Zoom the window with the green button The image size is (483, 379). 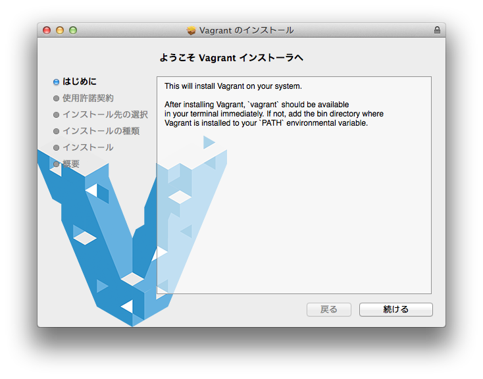73,30
